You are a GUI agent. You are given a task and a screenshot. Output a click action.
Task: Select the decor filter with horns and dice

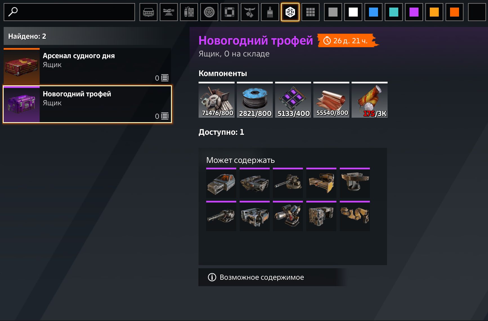coord(250,12)
